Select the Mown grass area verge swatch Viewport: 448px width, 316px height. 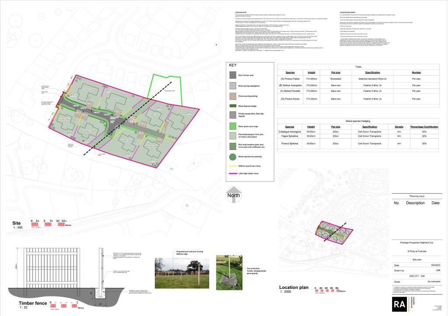coord(233,125)
